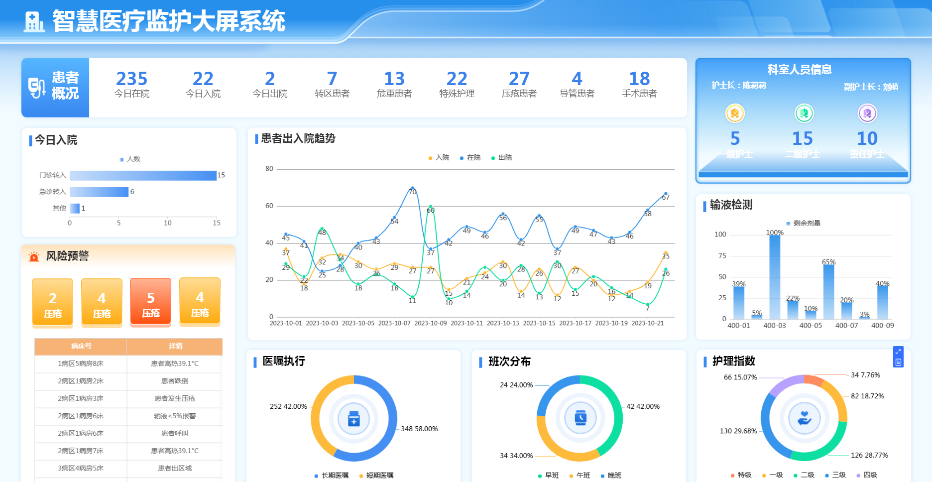The height and width of the screenshot is (482, 932).
Task: Click the green 二级护士 badge icon
Action: click(804, 114)
